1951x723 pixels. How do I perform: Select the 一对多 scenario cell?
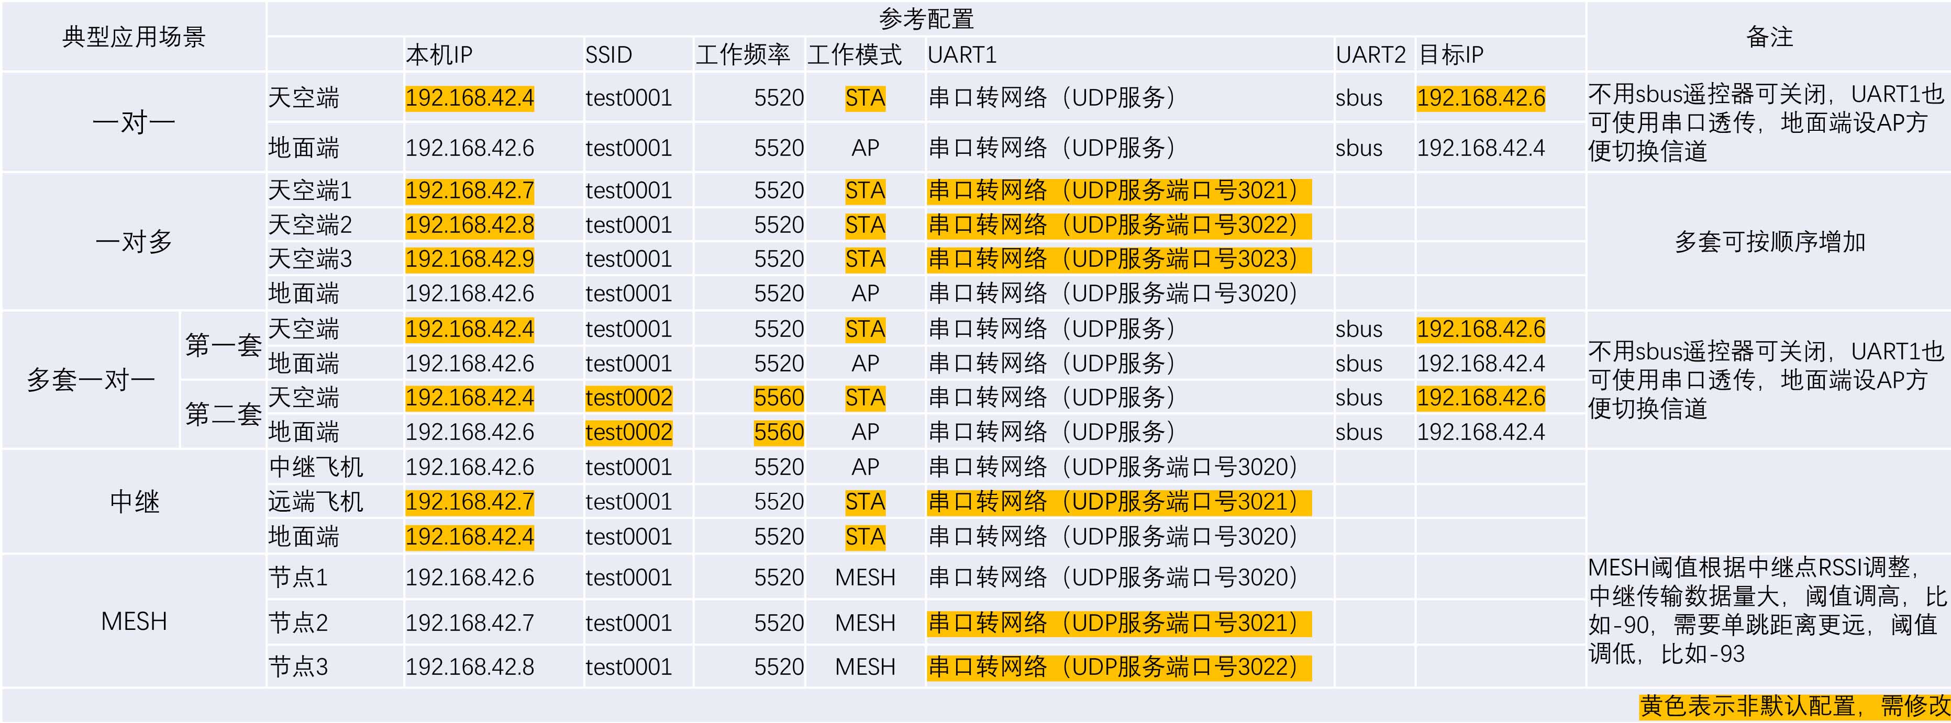pyautogui.click(x=134, y=242)
